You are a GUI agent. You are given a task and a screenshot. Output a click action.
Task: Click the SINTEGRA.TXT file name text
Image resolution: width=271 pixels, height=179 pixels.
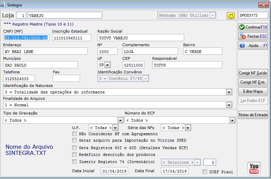point(26,153)
